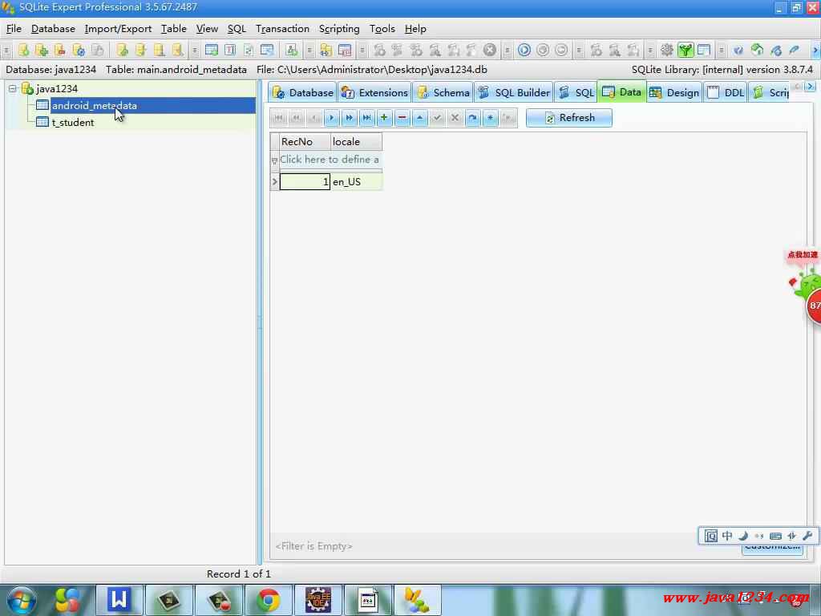This screenshot has height=616, width=821.
Task: Click the database icon with green plus
Action: (42, 51)
